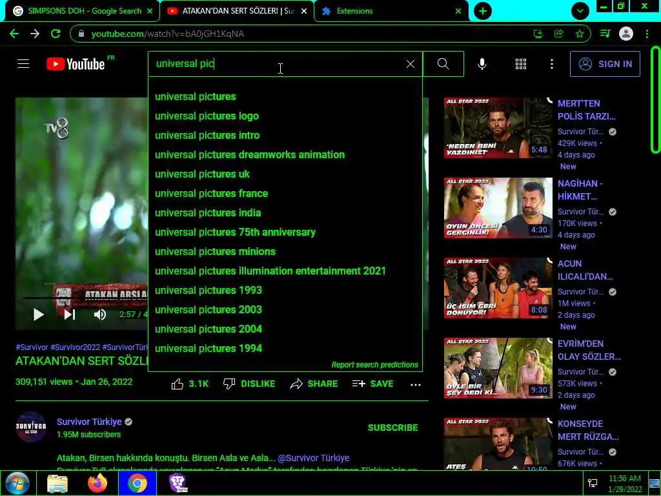Click the install app icon in address bar
The height and width of the screenshot is (496, 661).
538,34
